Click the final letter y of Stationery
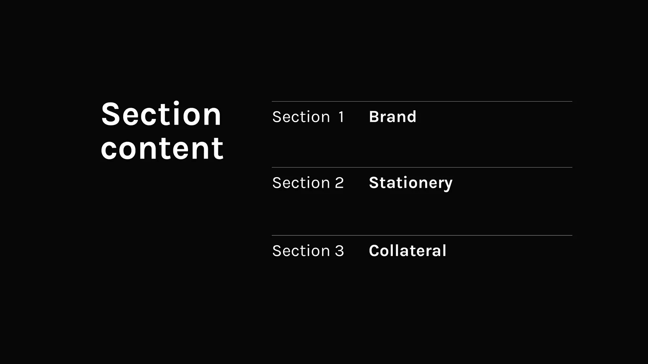Viewport: 648px width, 364px height. 448,185
